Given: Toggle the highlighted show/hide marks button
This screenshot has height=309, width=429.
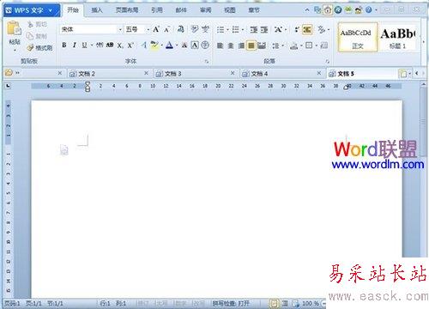Looking at the screenshot, I should pos(307,29).
